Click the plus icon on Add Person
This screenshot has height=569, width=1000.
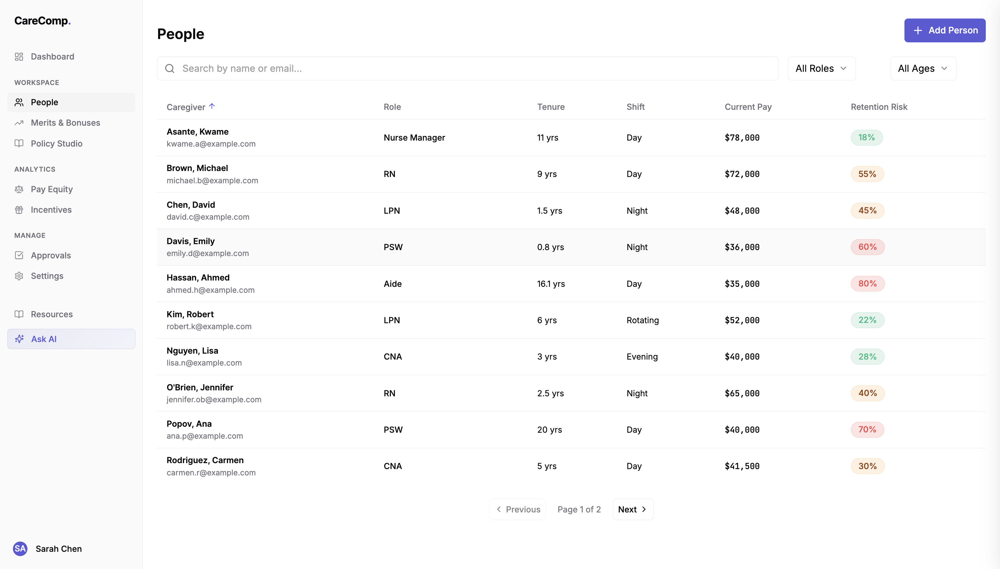[918, 30]
